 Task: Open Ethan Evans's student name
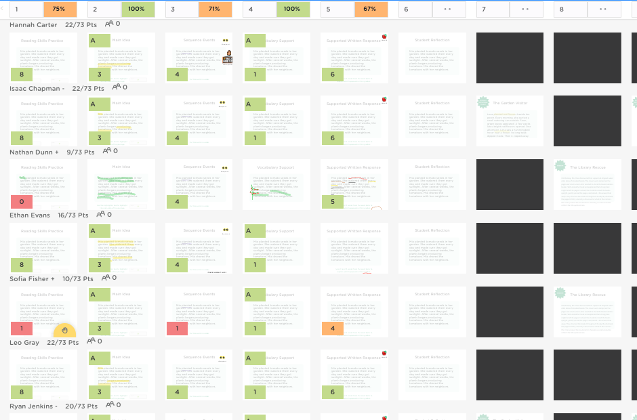coord(30,215)
